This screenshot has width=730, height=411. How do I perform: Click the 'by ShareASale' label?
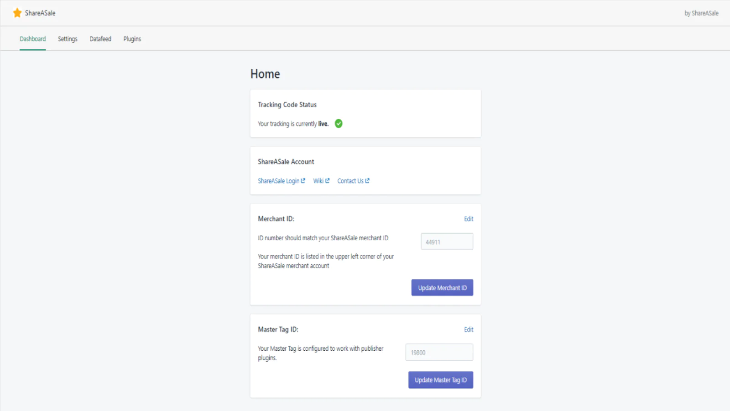701,13
